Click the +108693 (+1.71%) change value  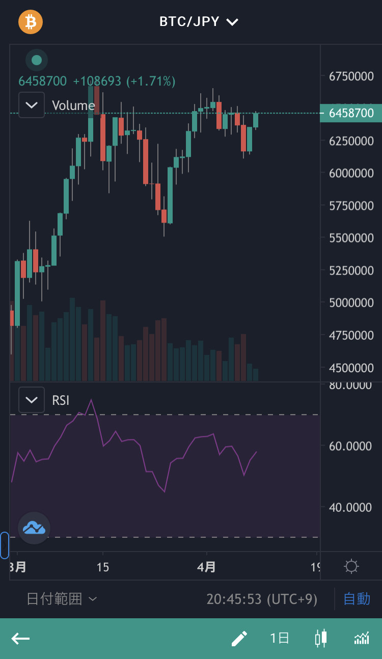[x=124, y=81]
